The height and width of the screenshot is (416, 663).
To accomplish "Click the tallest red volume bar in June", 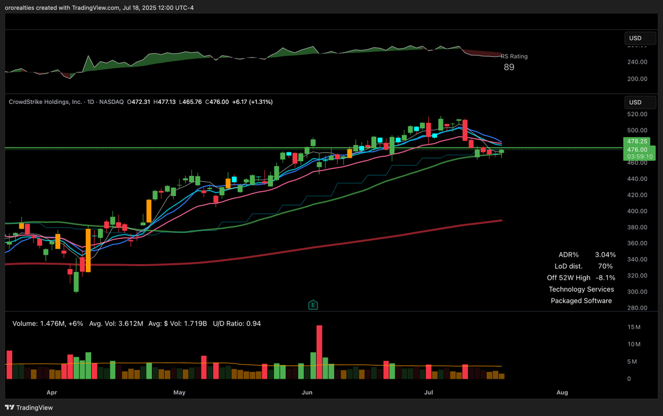I will click(x=319, y=352).
